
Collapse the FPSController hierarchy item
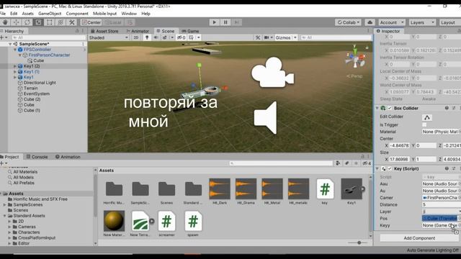coord(15,50)
